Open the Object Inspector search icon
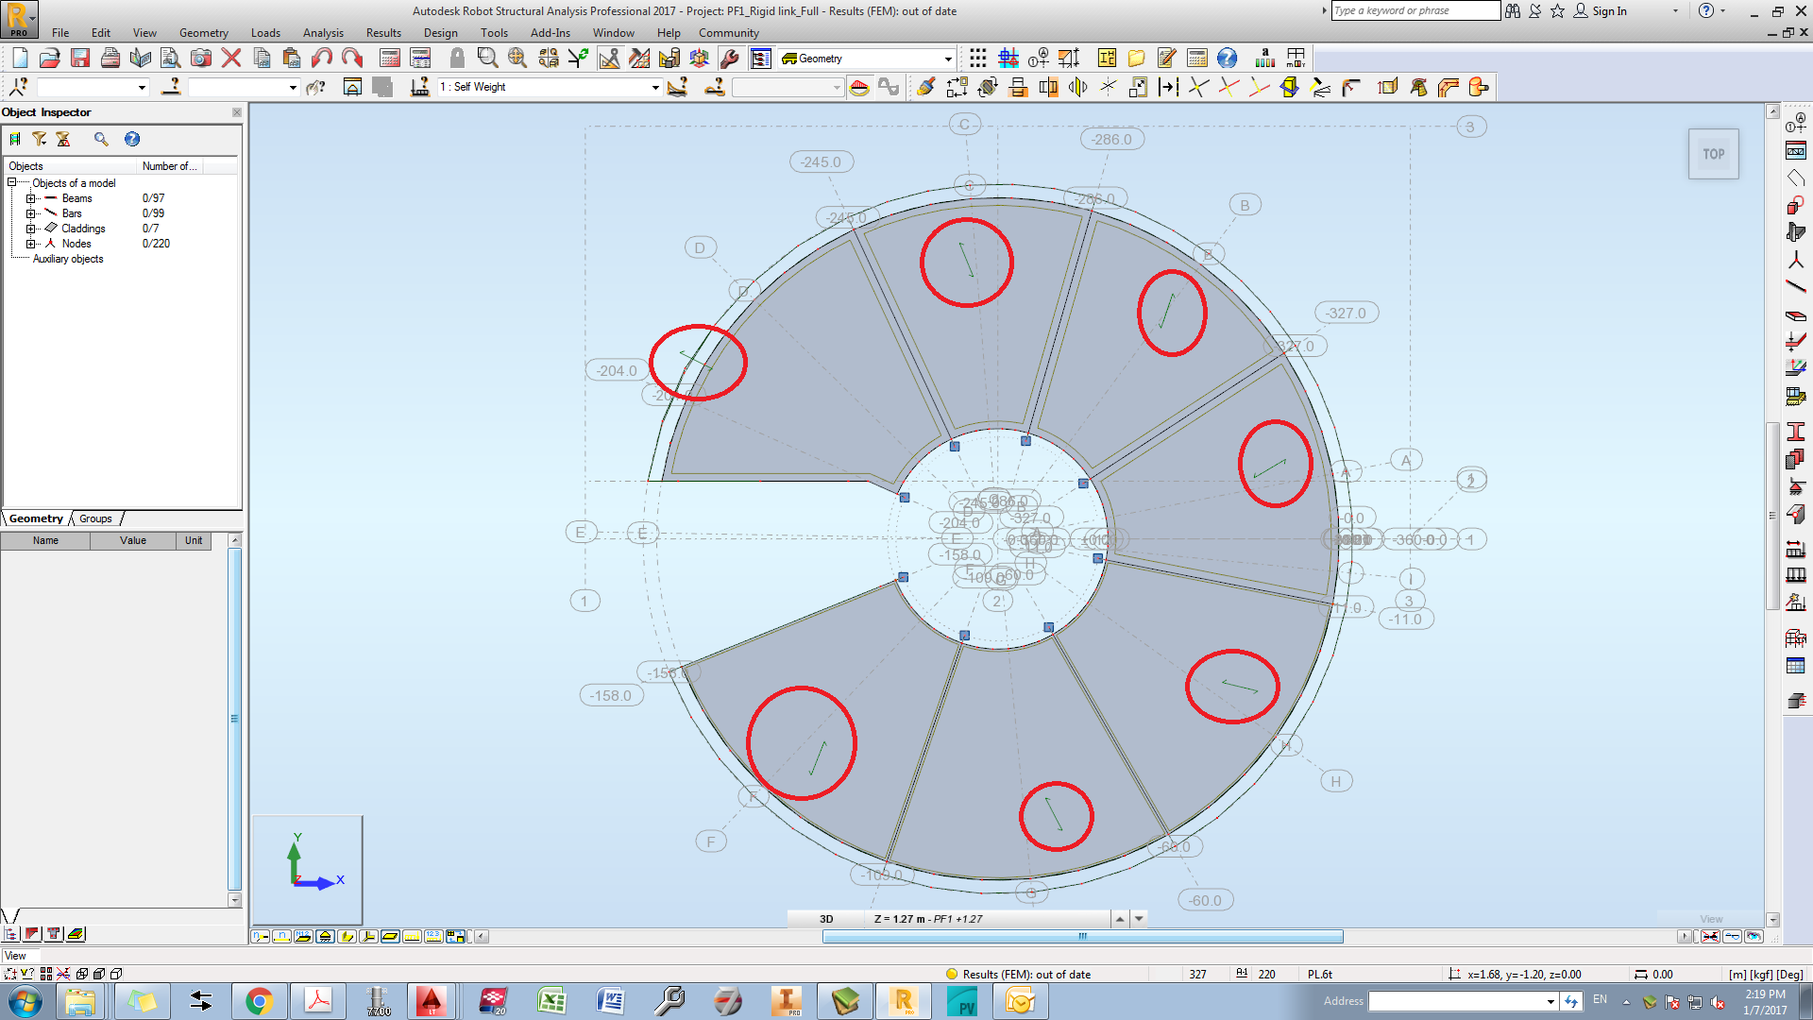Screen dimensions: 1813x1020 pyautogui.click(x=102, y=139)
